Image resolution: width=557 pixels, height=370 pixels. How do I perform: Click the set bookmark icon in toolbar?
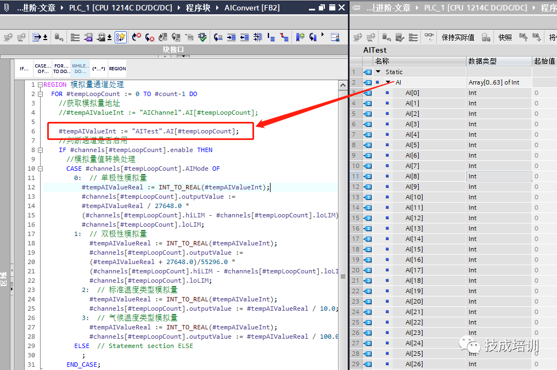(x=300, y=37)
